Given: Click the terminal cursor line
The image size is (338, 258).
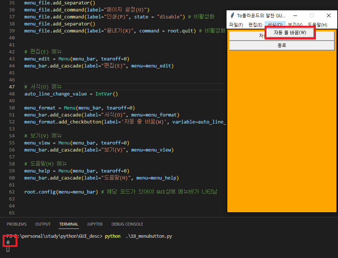Looking at the screenshot, I should tap(8, 249).
